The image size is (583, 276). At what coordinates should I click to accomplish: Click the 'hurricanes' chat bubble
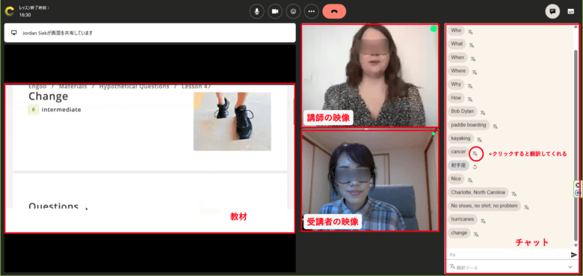click(x=463, y=219)
